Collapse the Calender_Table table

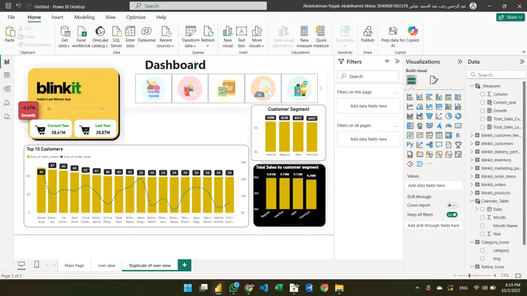tap(472, 201)
